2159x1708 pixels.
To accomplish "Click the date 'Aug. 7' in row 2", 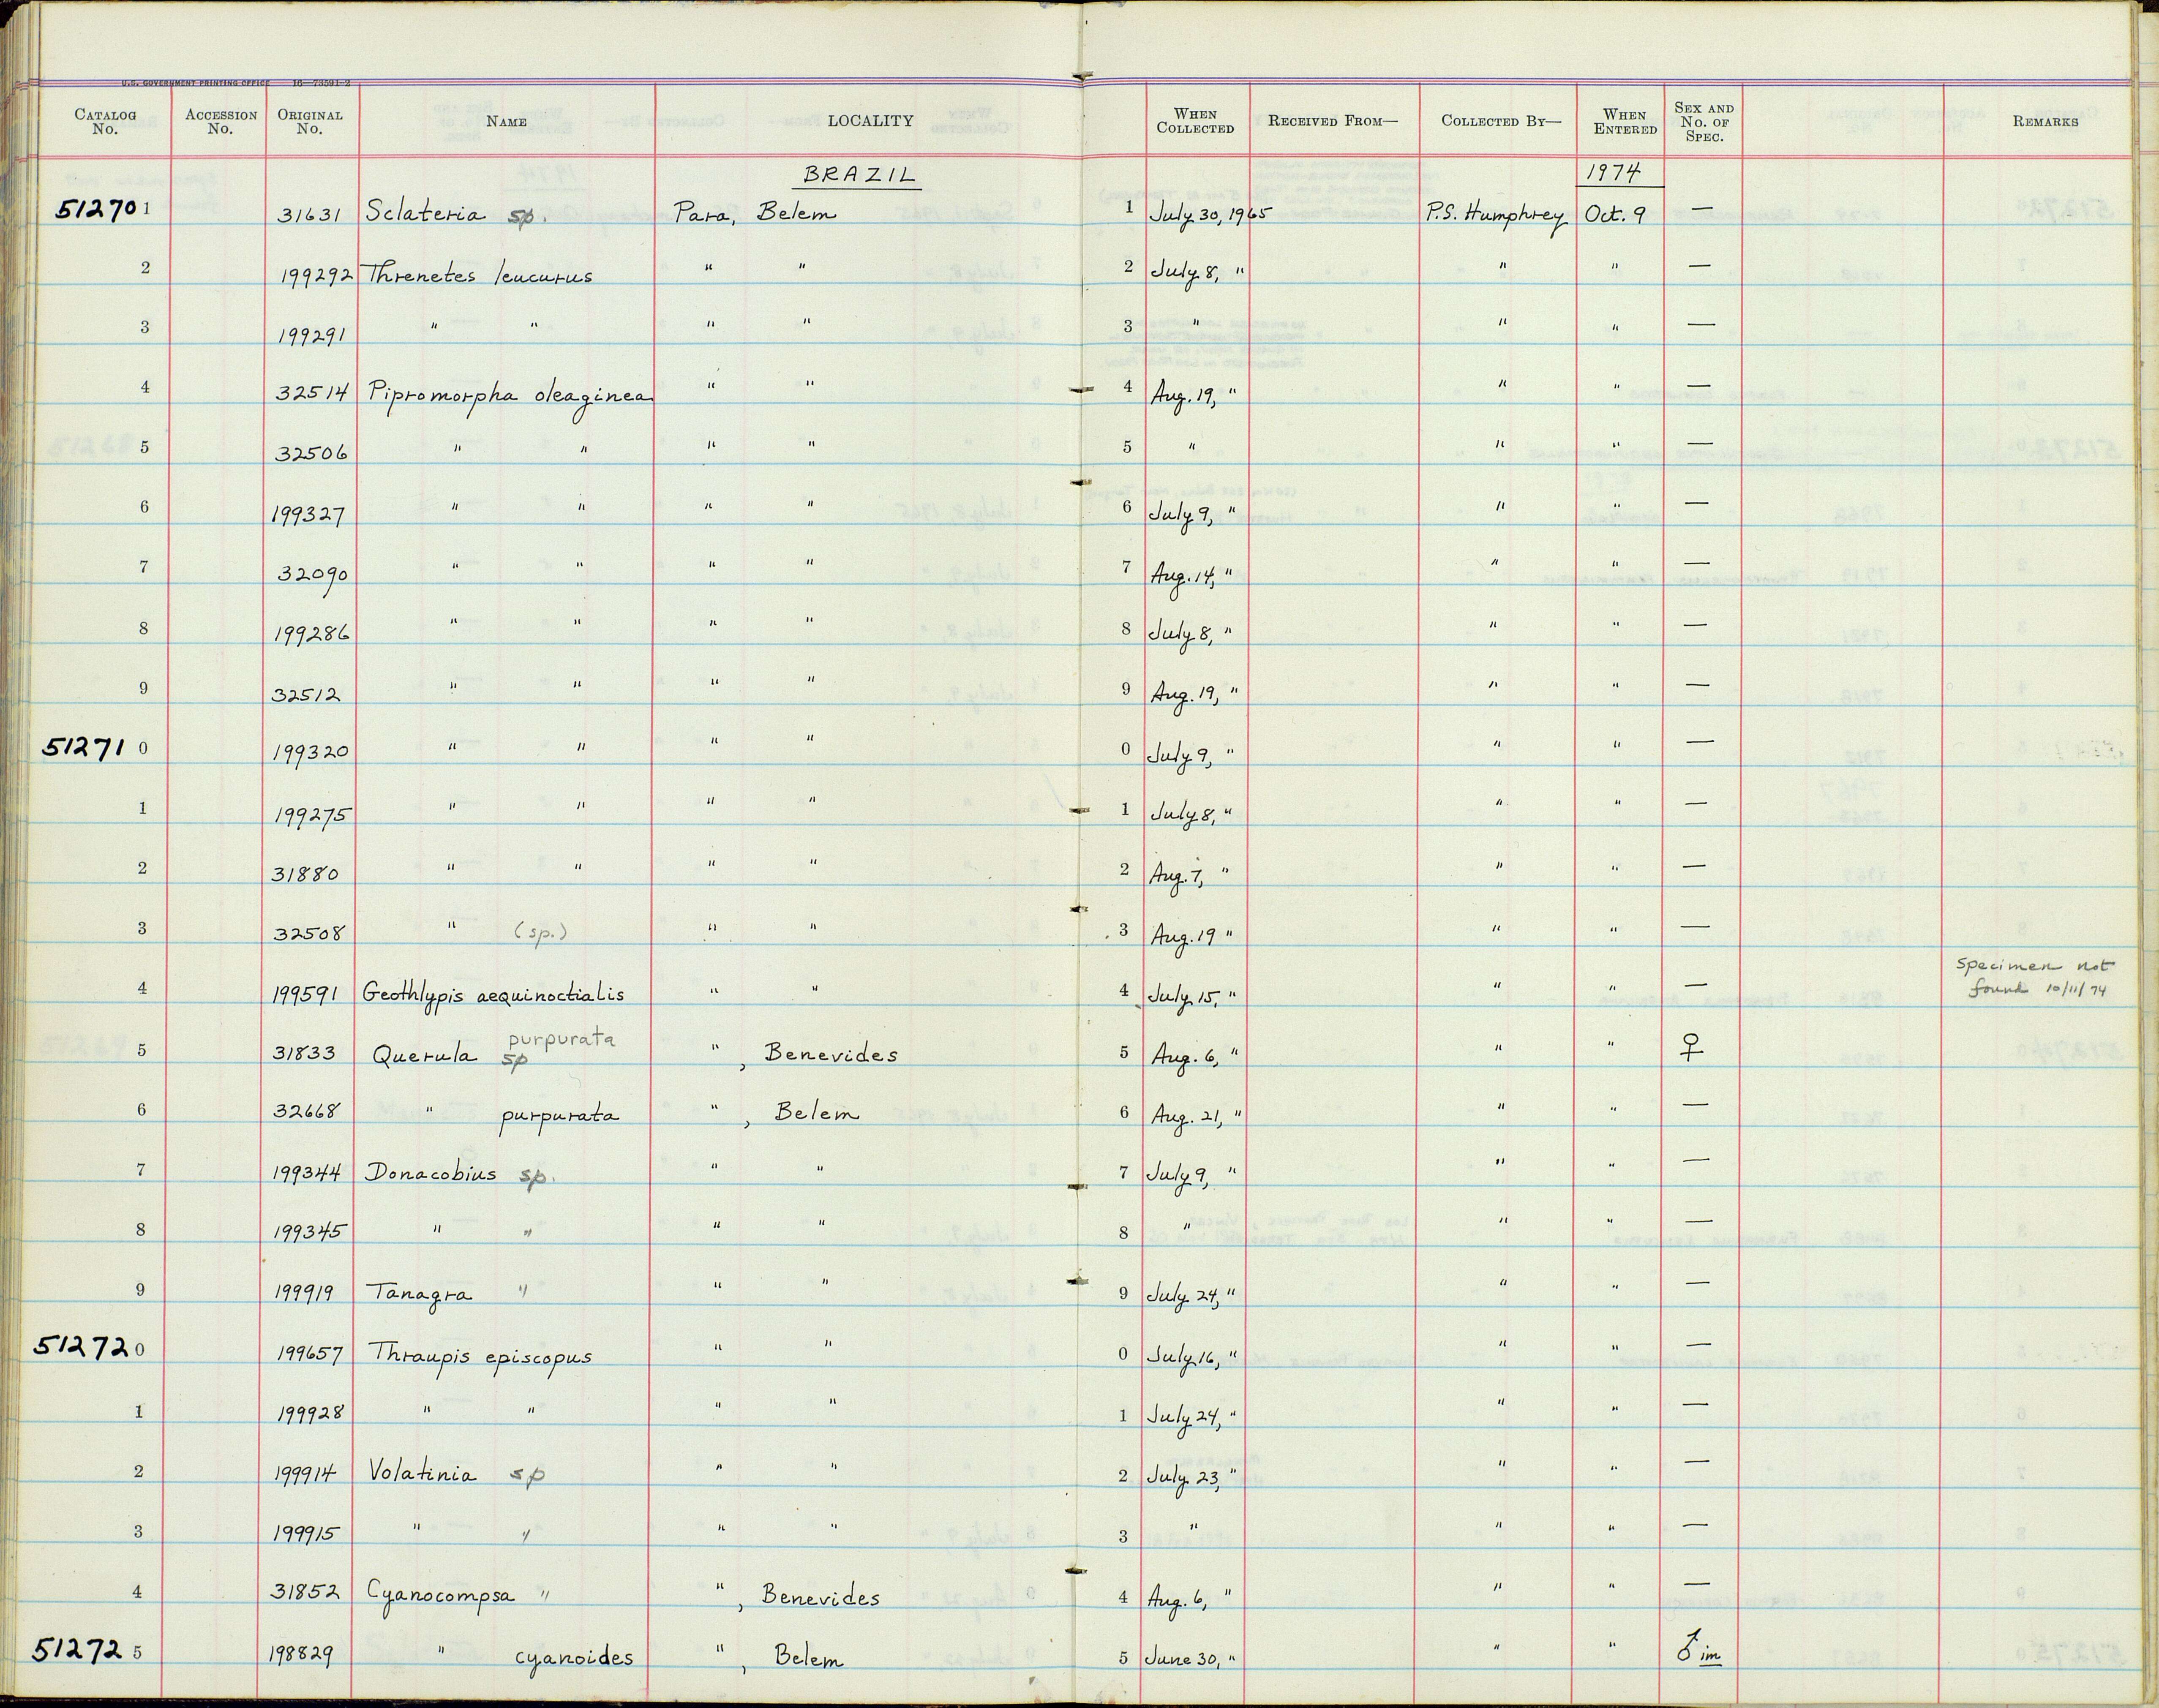I will pos(1175,875).
